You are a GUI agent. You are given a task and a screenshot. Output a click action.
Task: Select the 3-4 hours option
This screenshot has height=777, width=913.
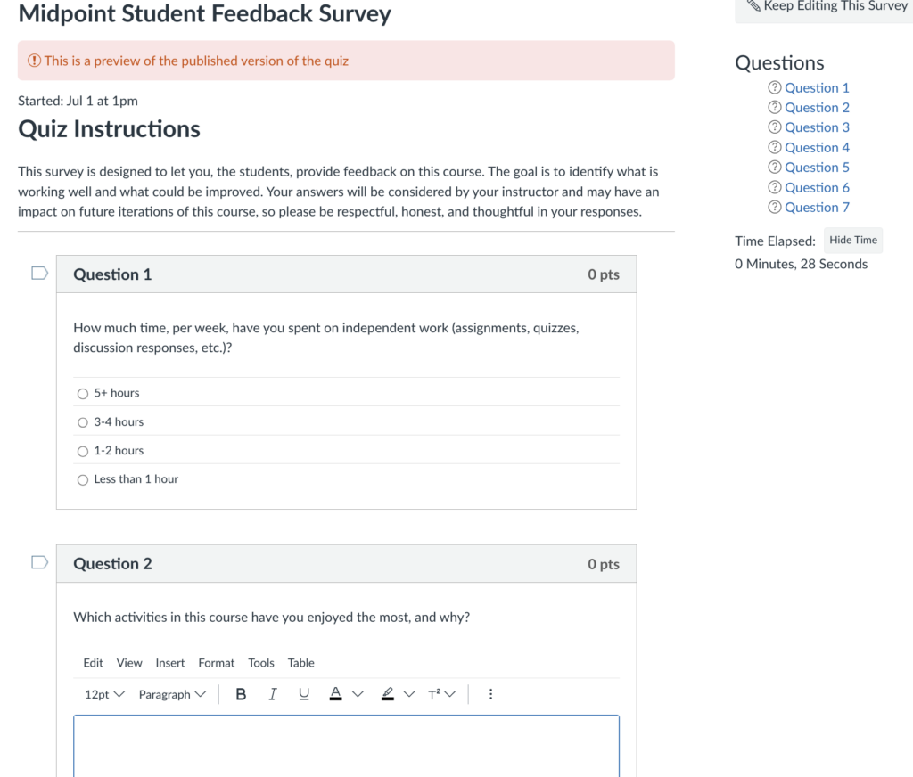(x=83, y=422)
